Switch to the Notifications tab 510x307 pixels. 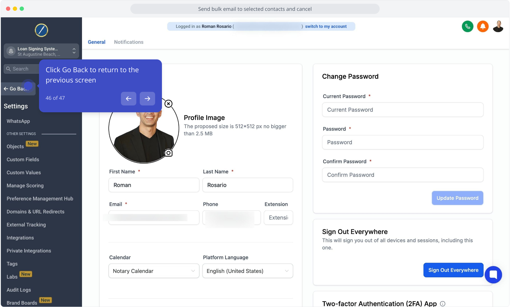tap(129, 42)
